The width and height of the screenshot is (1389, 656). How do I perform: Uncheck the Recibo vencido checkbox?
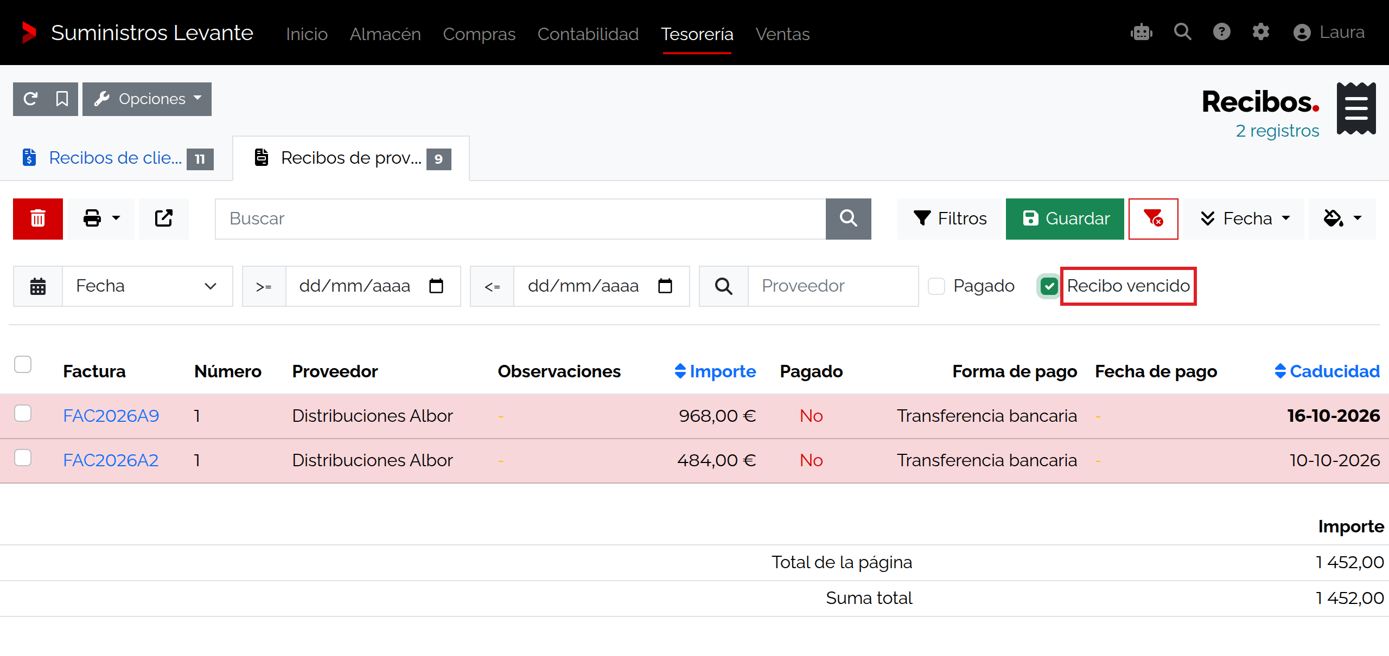(x=1049, y=286)
